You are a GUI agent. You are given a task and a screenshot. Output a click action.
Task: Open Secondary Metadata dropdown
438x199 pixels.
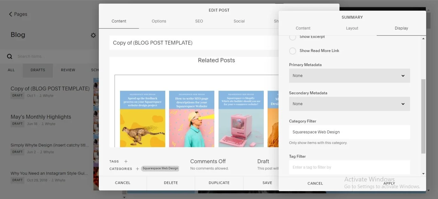349,104
